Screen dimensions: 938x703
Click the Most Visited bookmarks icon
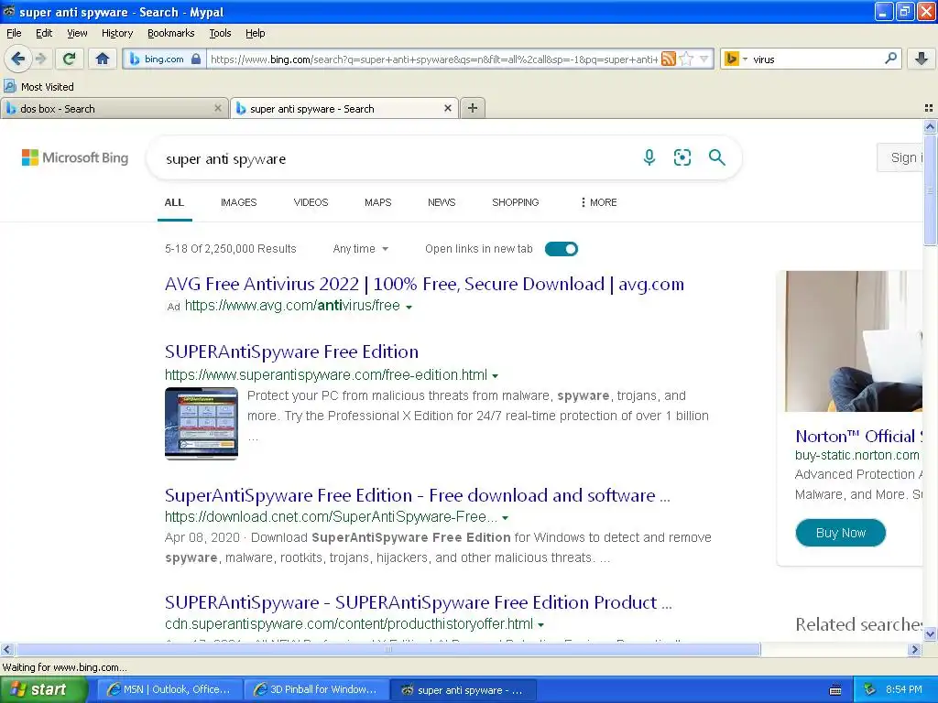(x=9, y=87)
